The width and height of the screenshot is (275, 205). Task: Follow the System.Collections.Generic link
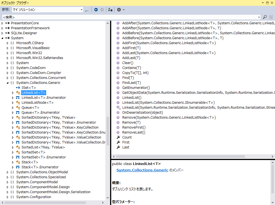click(142, 170)
